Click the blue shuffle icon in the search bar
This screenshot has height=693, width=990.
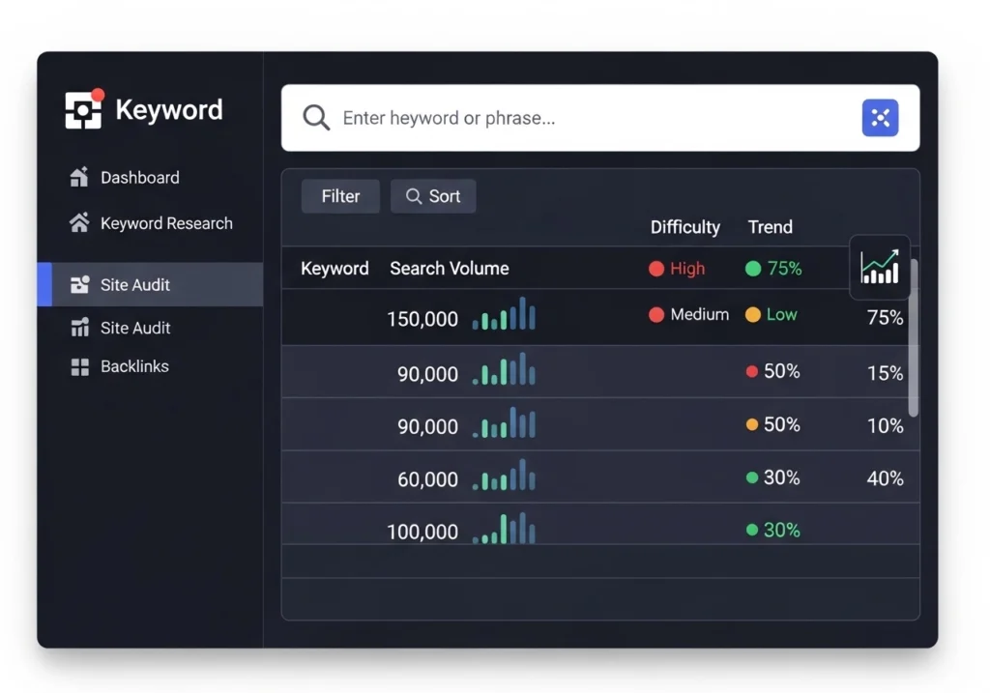click(880, 117)
